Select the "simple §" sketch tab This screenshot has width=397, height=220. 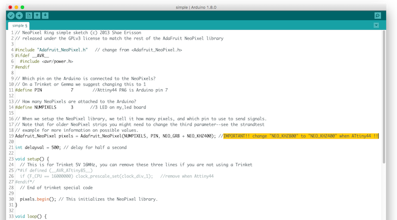pos(19,26)
